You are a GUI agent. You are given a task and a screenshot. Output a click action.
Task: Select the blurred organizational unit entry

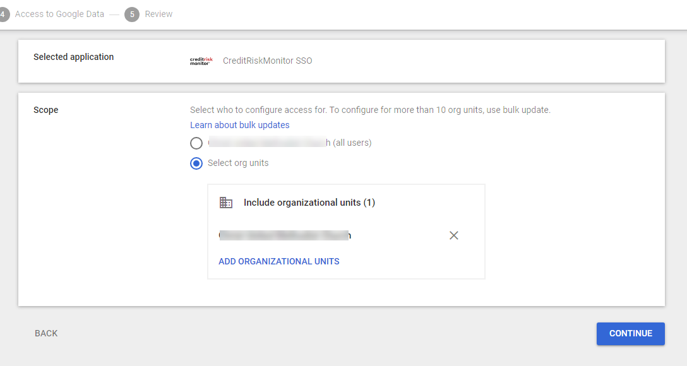[x=285, y=235]
